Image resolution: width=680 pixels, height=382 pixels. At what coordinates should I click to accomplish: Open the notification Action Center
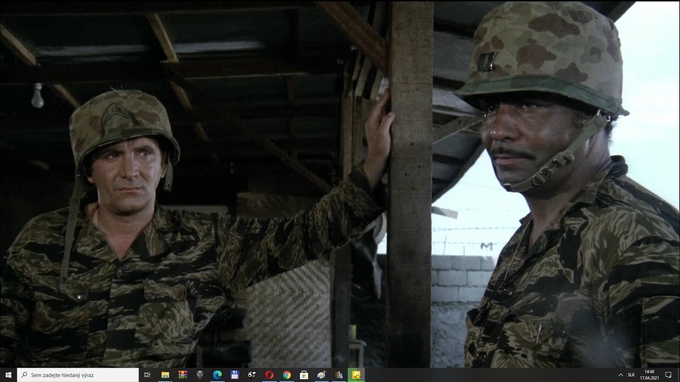point(668,375)
